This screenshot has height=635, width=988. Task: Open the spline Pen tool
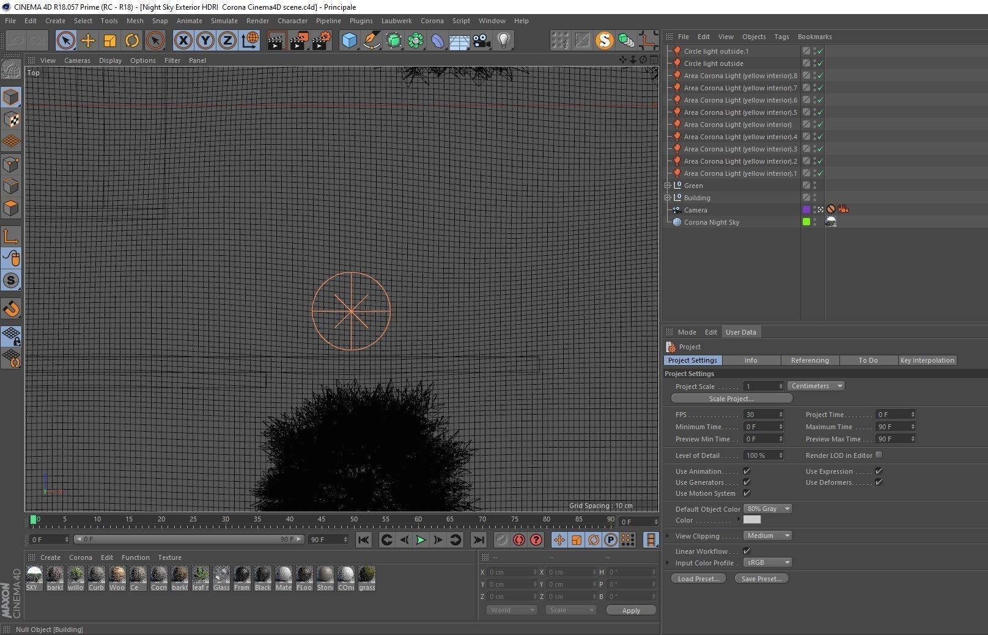coord(371,41)
